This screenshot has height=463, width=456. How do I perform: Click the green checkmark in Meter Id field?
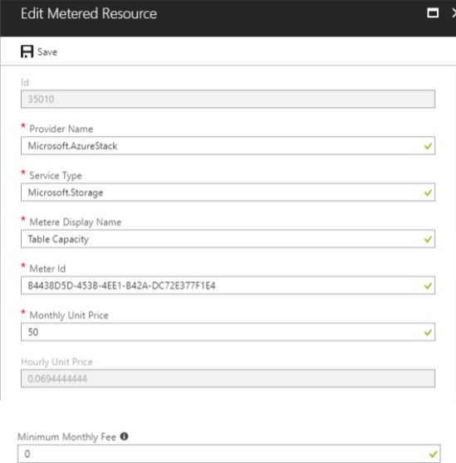(428, 285)
